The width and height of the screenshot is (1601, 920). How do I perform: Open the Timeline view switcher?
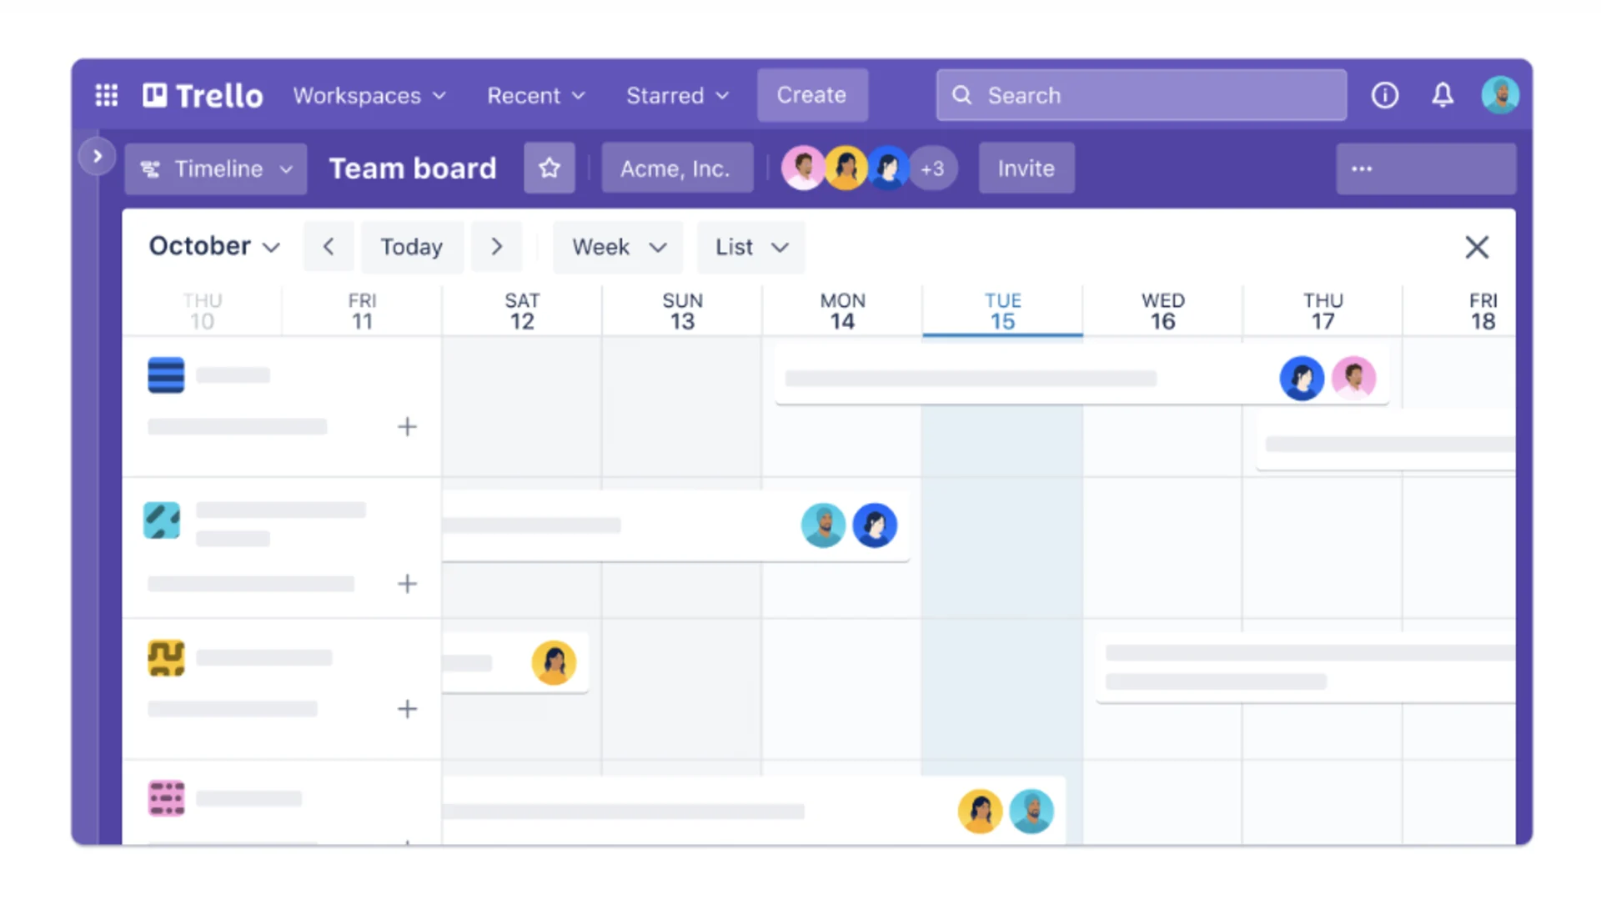[215, 168]
